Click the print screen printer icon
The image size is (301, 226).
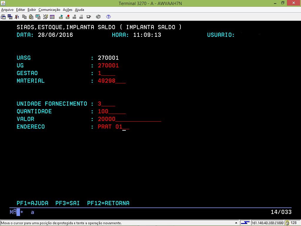tap(98, 17)
